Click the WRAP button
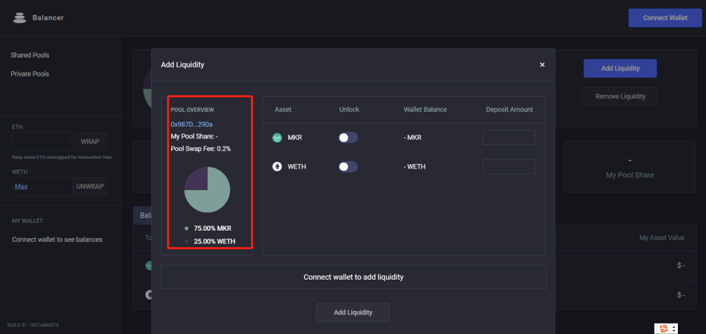706x334 pixels. 90,141
